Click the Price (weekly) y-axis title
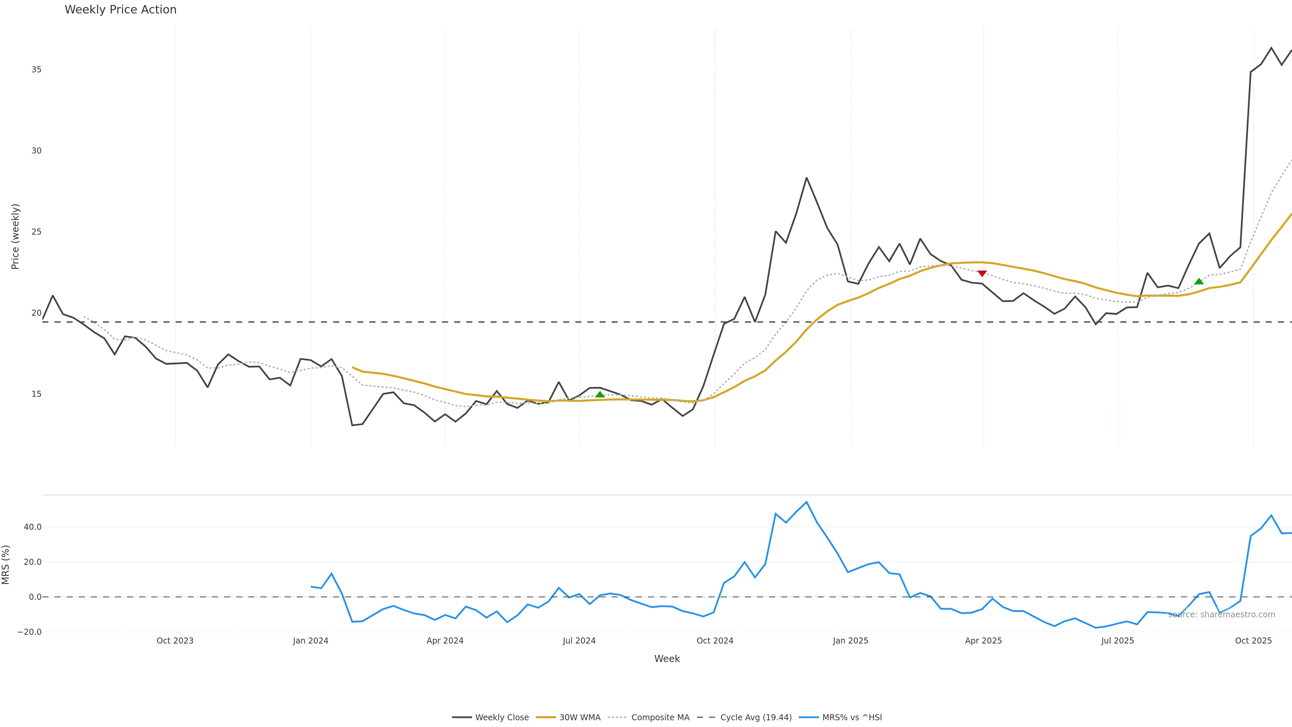The height and width of the screenshot is (727, 1292). (15, 236)
